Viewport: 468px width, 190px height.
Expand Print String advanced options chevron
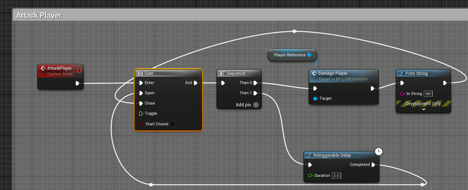(424, 109)
